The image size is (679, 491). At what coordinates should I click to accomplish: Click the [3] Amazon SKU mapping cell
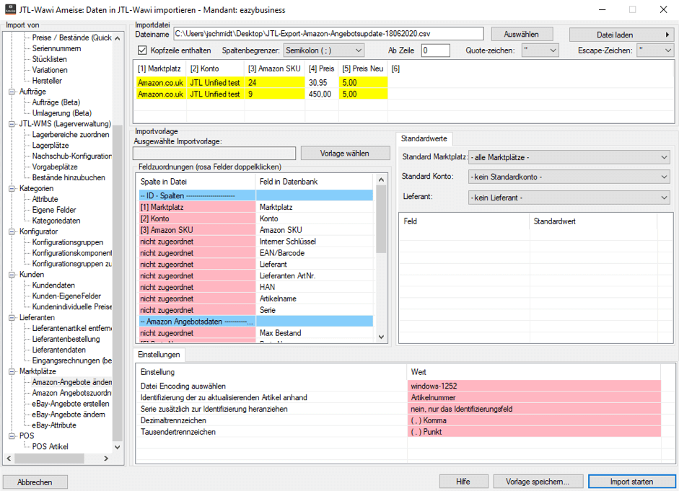[x=198, y=230]
